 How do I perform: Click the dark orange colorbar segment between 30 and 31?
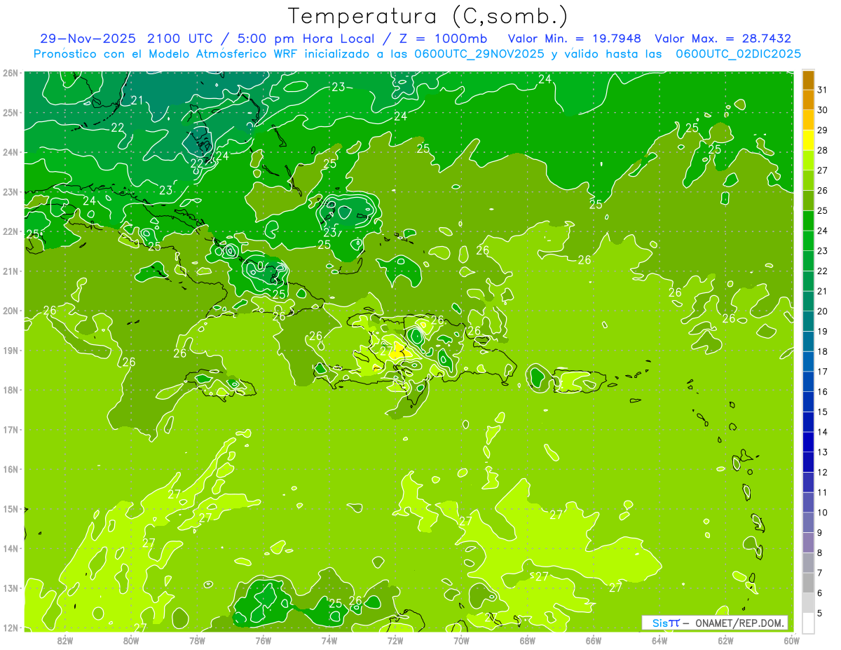tap(809, 100)
